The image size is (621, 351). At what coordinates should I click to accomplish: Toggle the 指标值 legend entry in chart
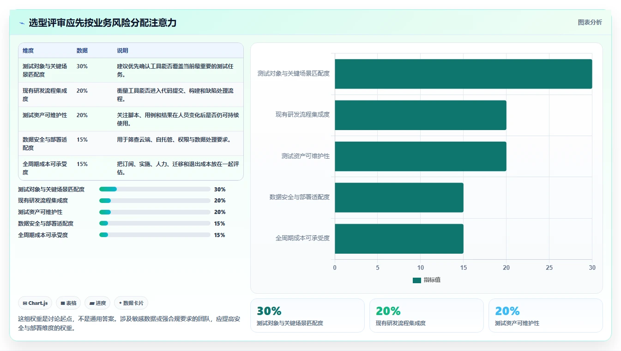coord(427,280)
